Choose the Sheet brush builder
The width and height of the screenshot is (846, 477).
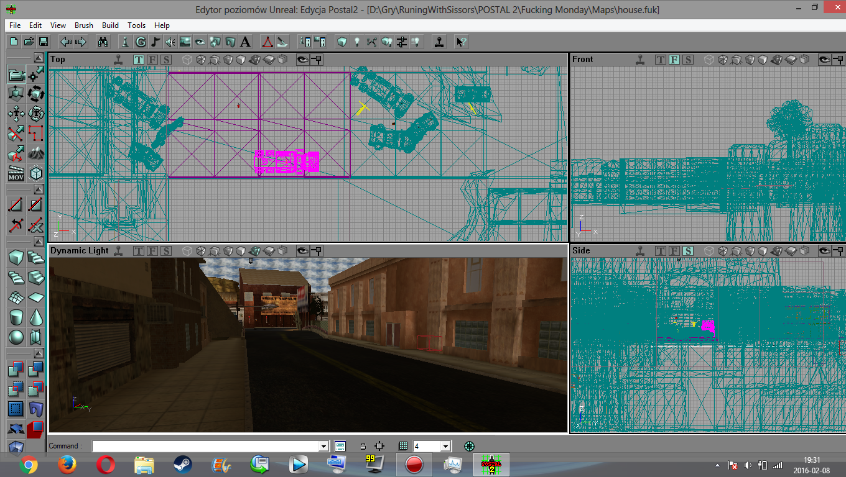pyautogui.click(x=37, y=297)
